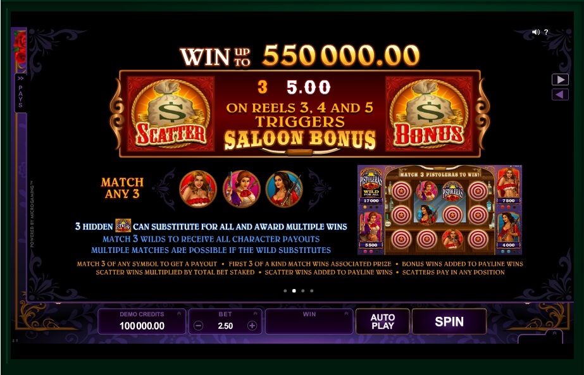Go to previous paytable page arrow
This screenshot has width=584, height=375.
tap(560, 95)
